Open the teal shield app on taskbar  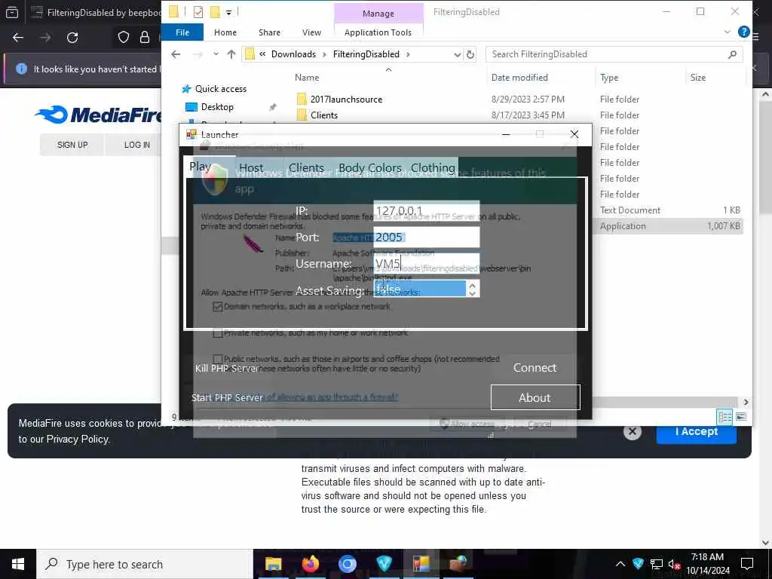(x=384, y=564)
